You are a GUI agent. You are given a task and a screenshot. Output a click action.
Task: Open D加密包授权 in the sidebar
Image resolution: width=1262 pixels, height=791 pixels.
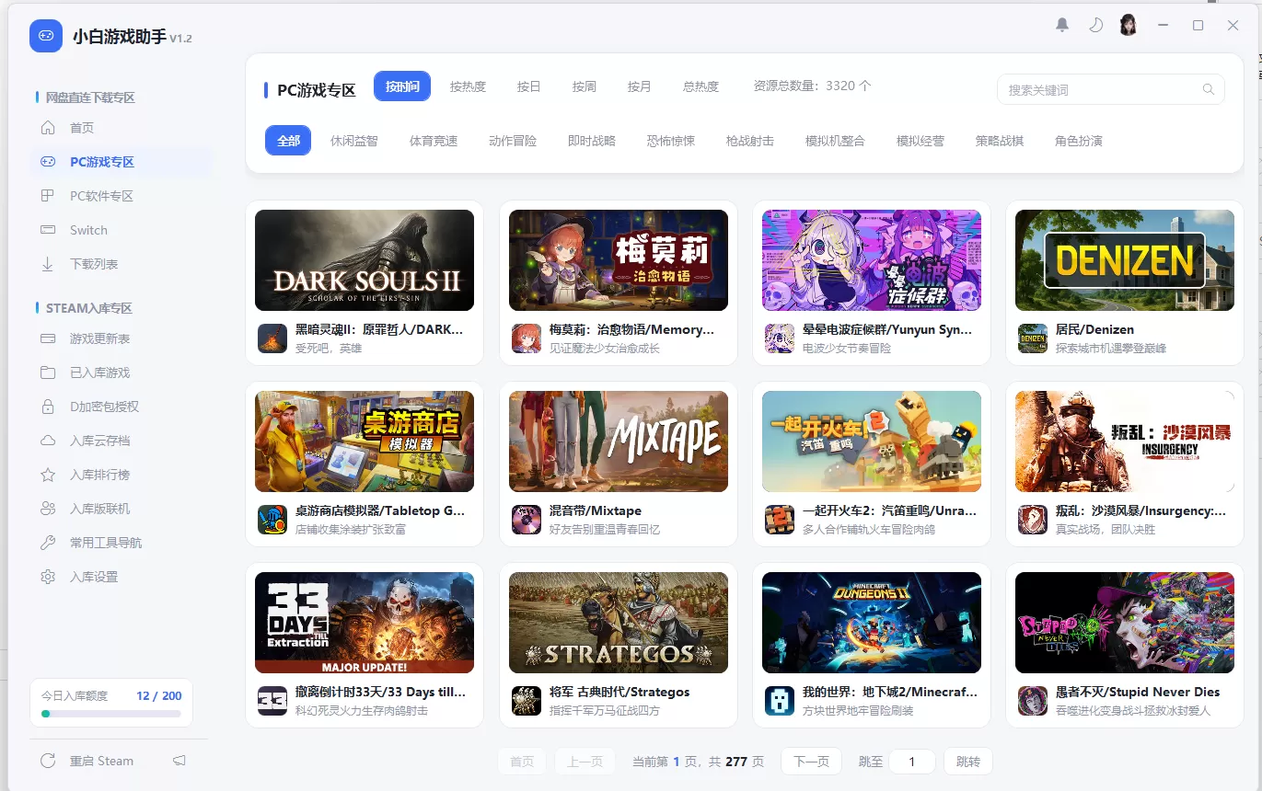104,407
